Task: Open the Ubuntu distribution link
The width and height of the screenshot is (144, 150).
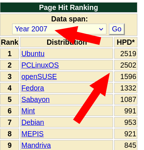Action: (x=33, y=54)
